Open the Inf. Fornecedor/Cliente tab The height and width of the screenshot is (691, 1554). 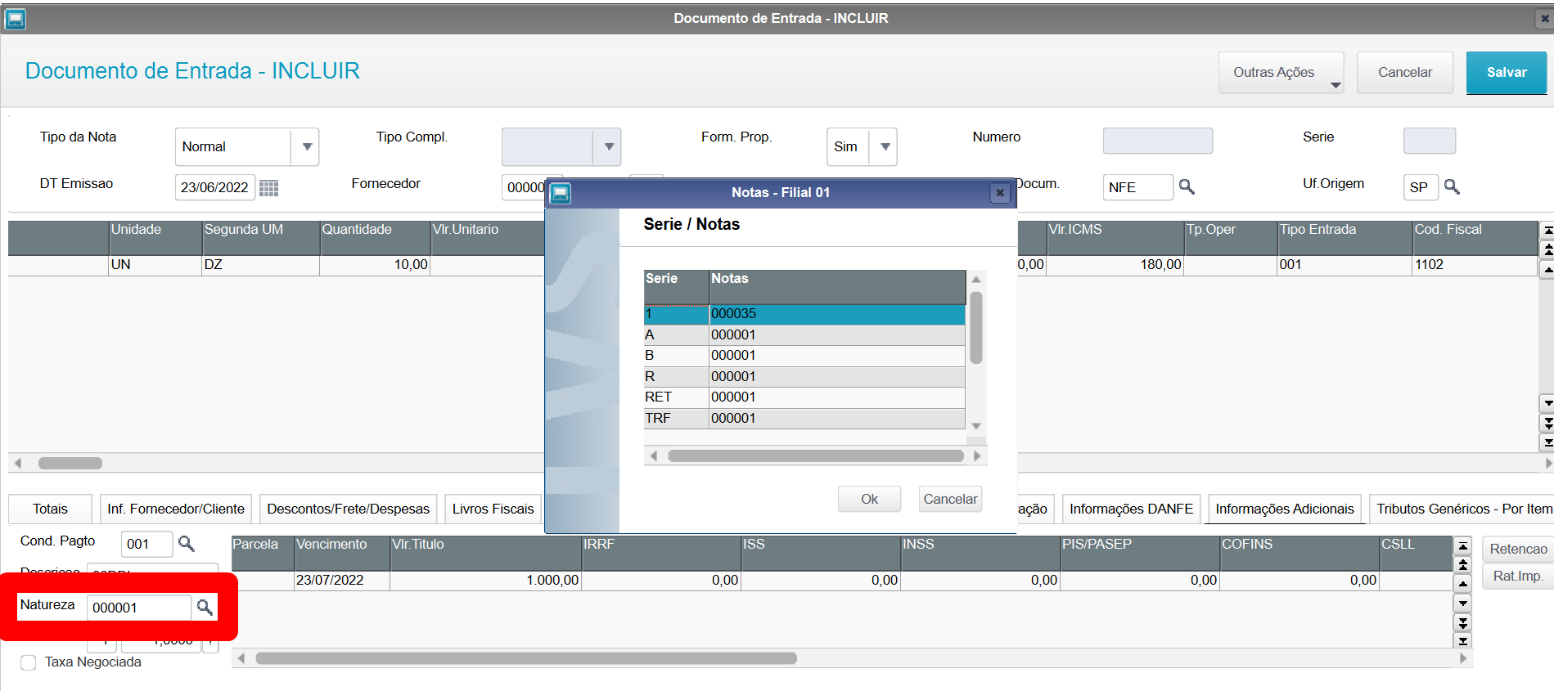(x=176, y=509)
